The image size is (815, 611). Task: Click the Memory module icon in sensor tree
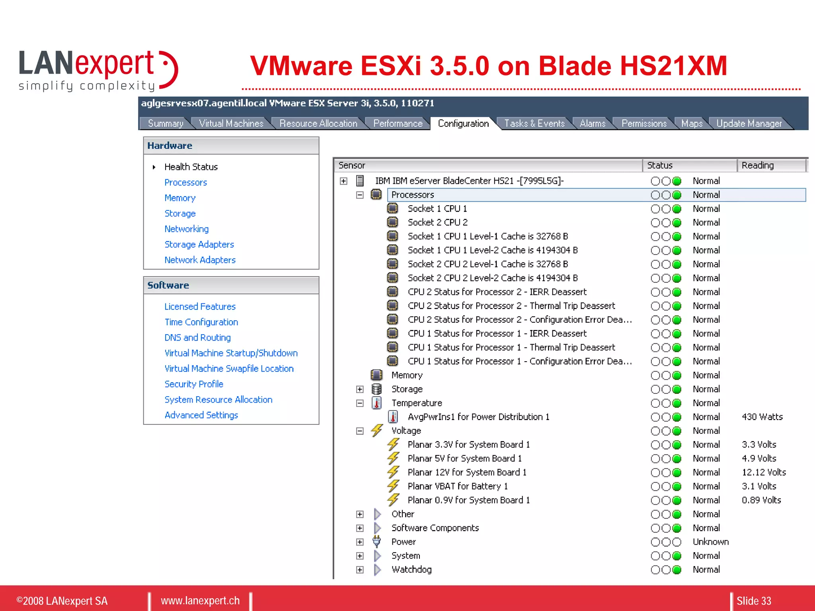point(376,375)
